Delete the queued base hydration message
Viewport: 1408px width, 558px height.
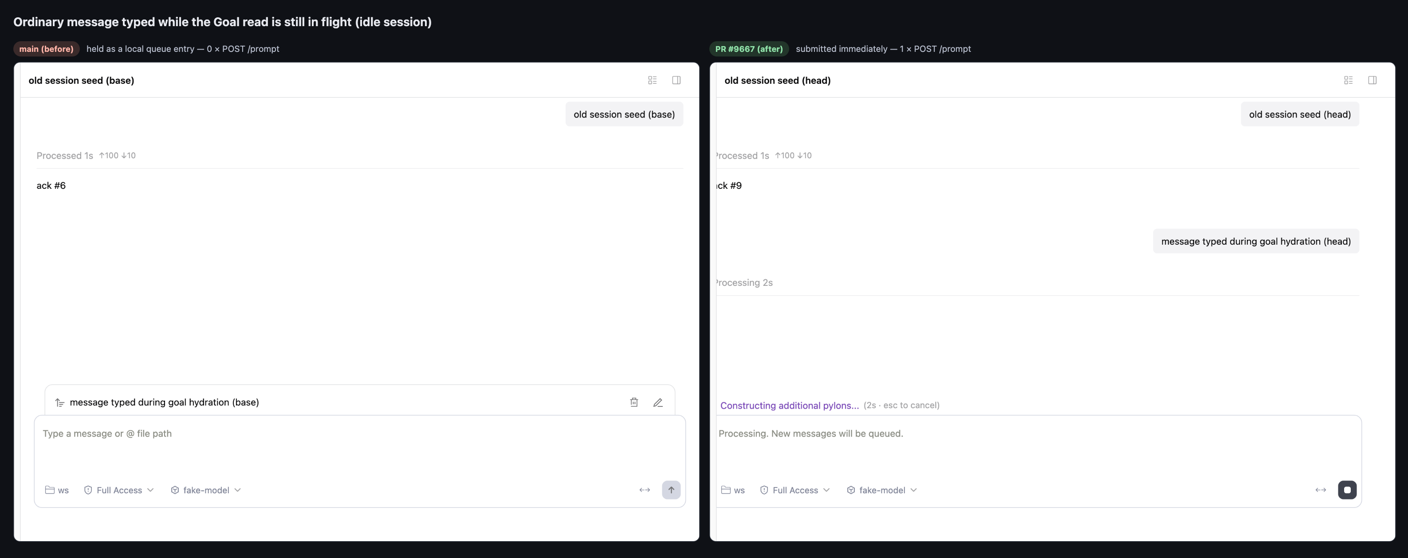coord(634,402)
